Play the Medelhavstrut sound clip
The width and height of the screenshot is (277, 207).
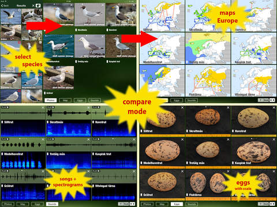coord(5,139)
